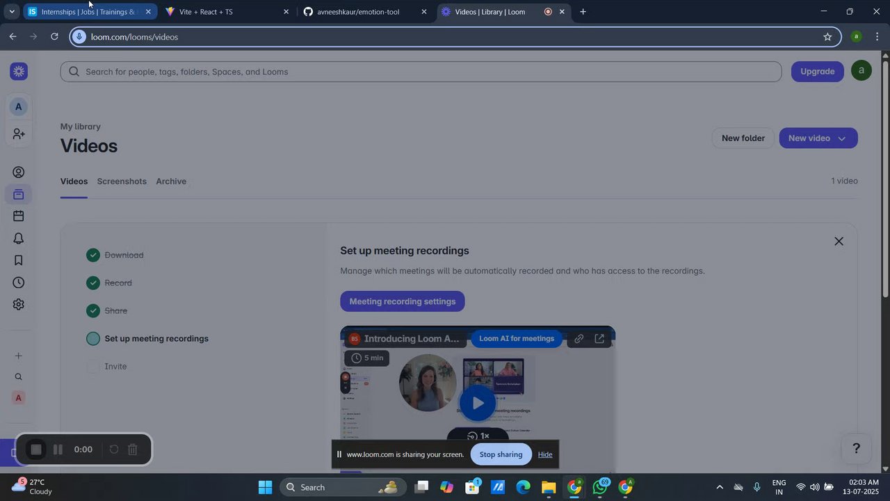
Task: Open the Library icon in Loom sidebar
Action: pos(19,194)
